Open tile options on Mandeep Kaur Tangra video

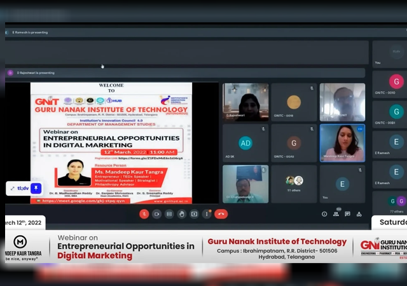click(x=360, y=129)
